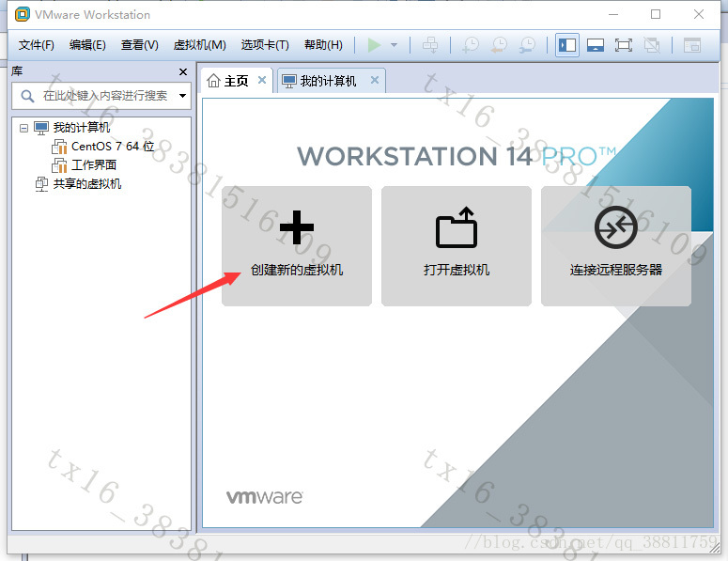
Task: Click the VMware Workstation title bar icon
Action: tap(23, 14)
